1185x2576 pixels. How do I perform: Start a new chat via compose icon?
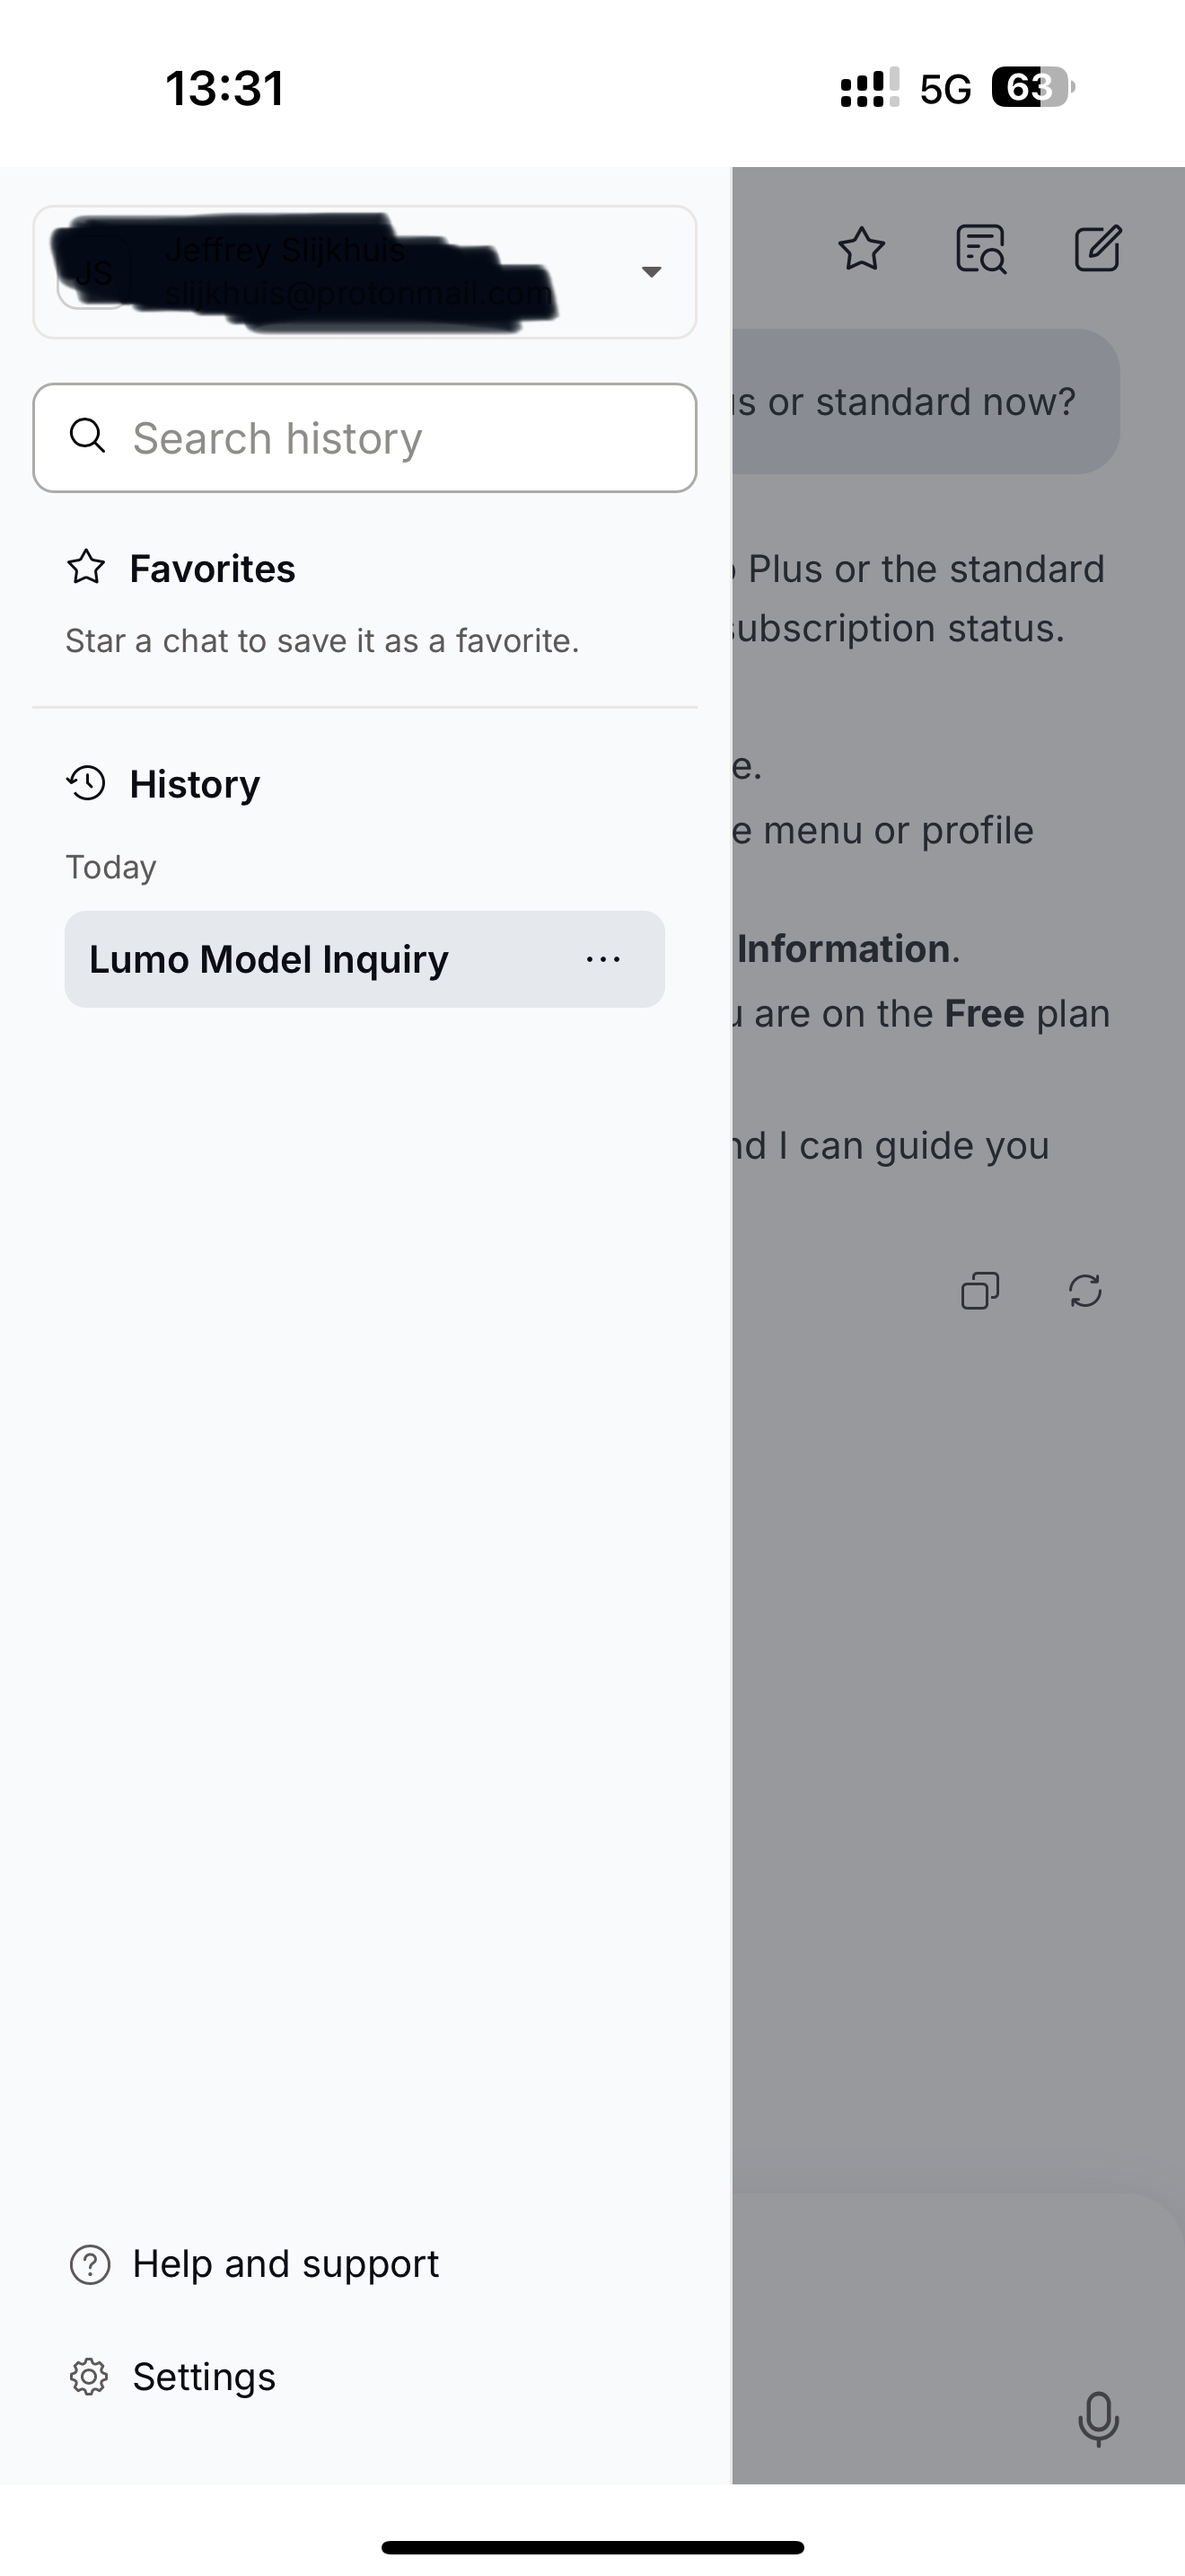pyautogui.click(x=1097, y=249)
